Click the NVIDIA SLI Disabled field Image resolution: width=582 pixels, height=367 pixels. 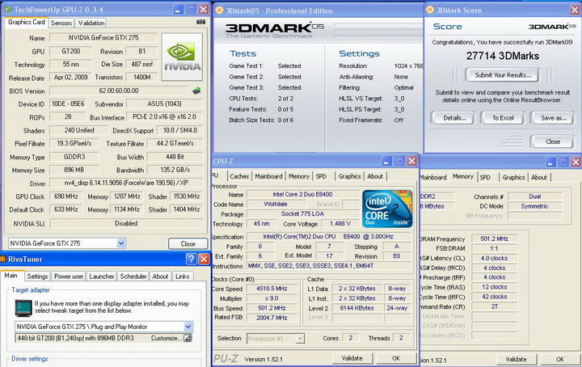(126, 223)
